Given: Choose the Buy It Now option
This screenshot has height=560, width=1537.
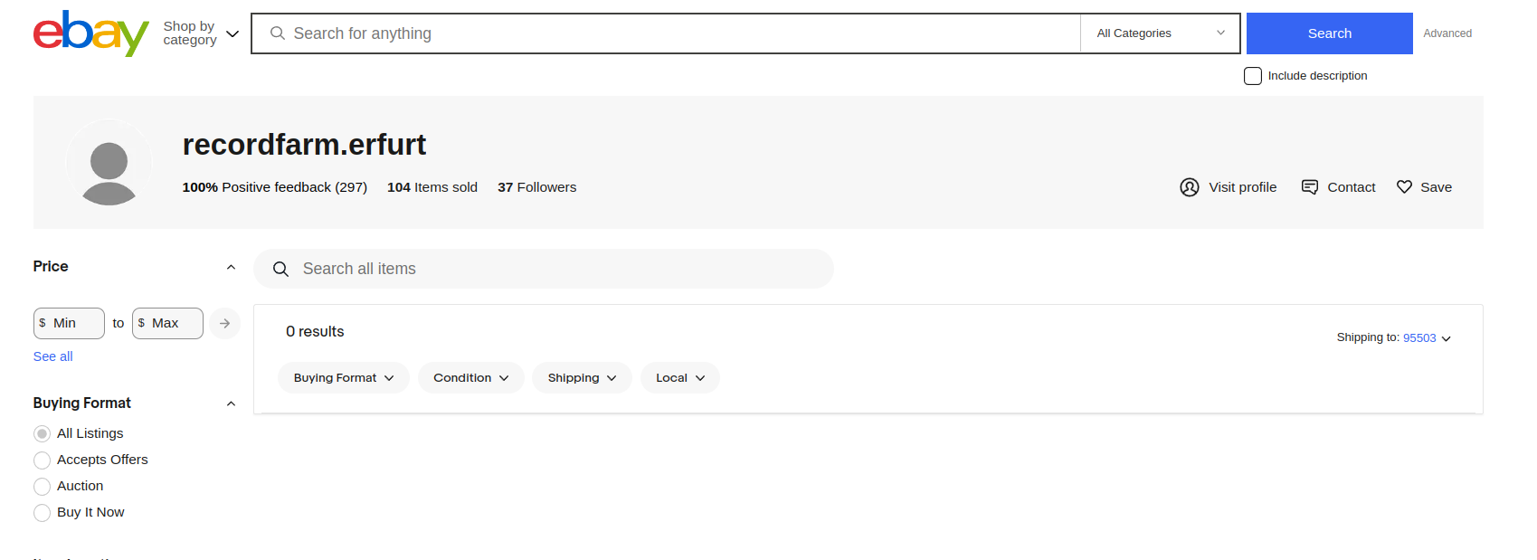Looking at the screenshot, I should [42, 513].
